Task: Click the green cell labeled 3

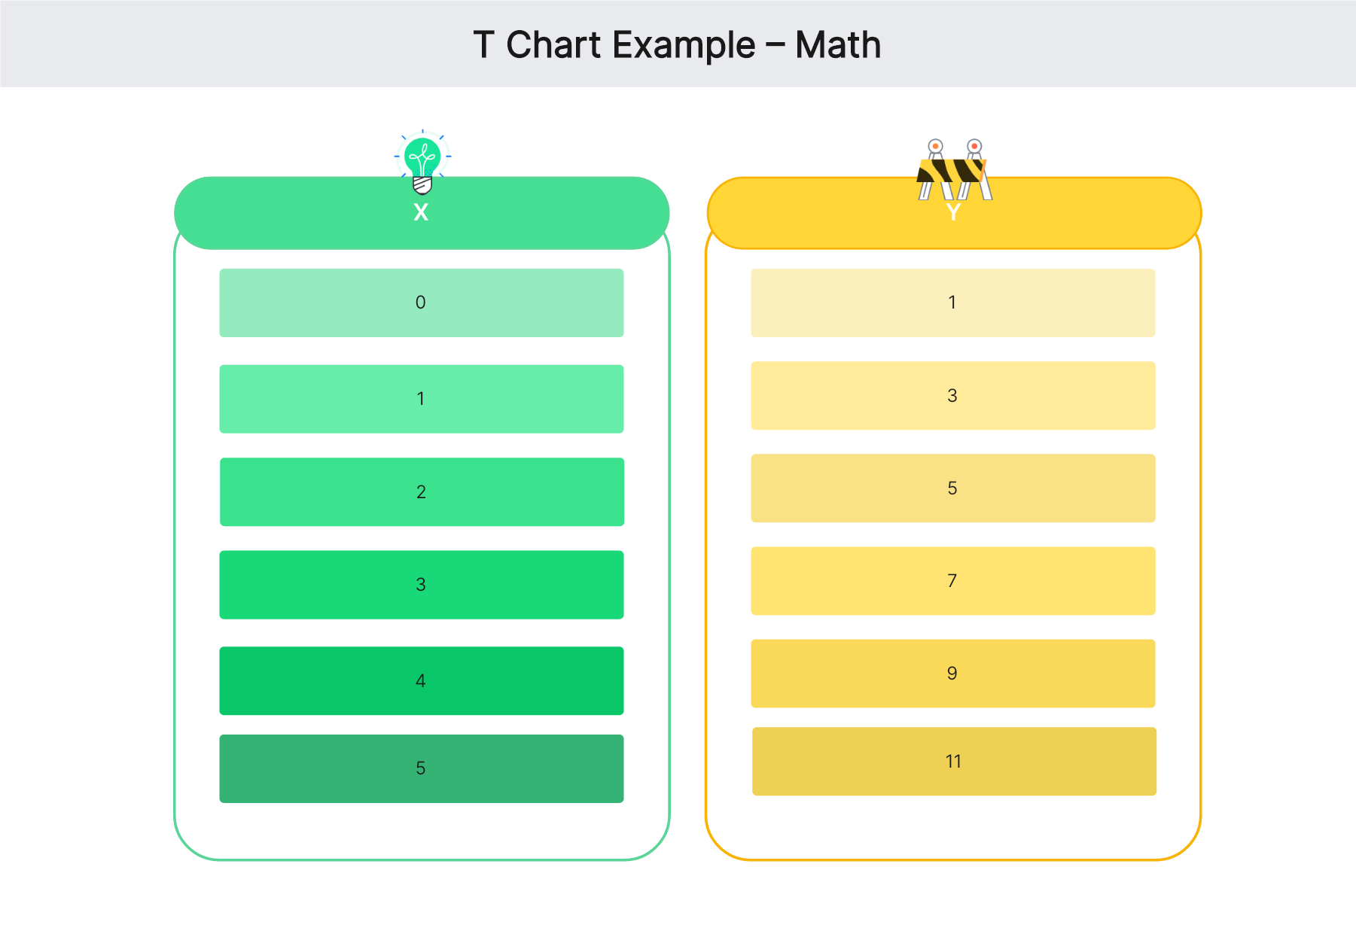Action: pyautogui.click(x=421, y=585)
